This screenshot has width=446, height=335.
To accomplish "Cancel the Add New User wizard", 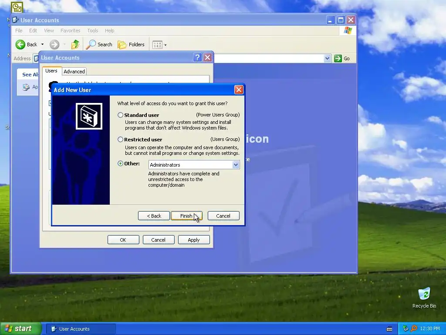I will [x=223, y=216].
